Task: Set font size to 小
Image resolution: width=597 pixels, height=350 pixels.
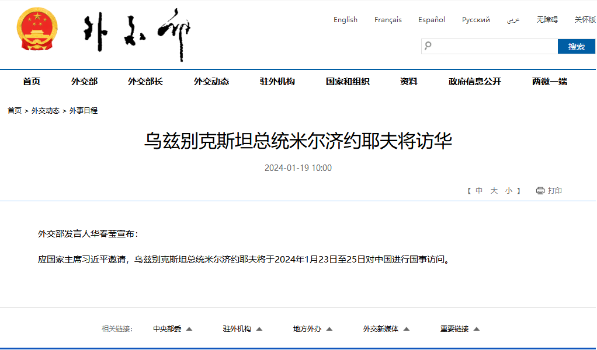Action: [x=509, y=191]
